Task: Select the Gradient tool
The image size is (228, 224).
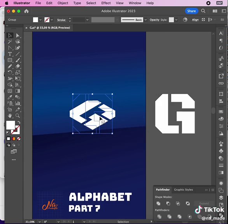Action: 18,91
